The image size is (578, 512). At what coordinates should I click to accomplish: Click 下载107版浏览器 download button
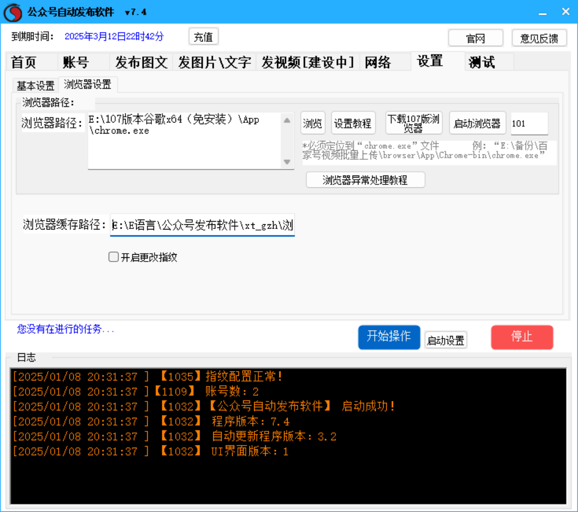tap(413, 123)
